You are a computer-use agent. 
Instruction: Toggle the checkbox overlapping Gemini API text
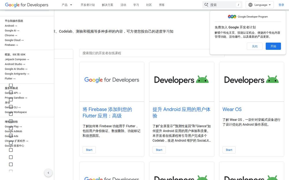tap(11, 92)
